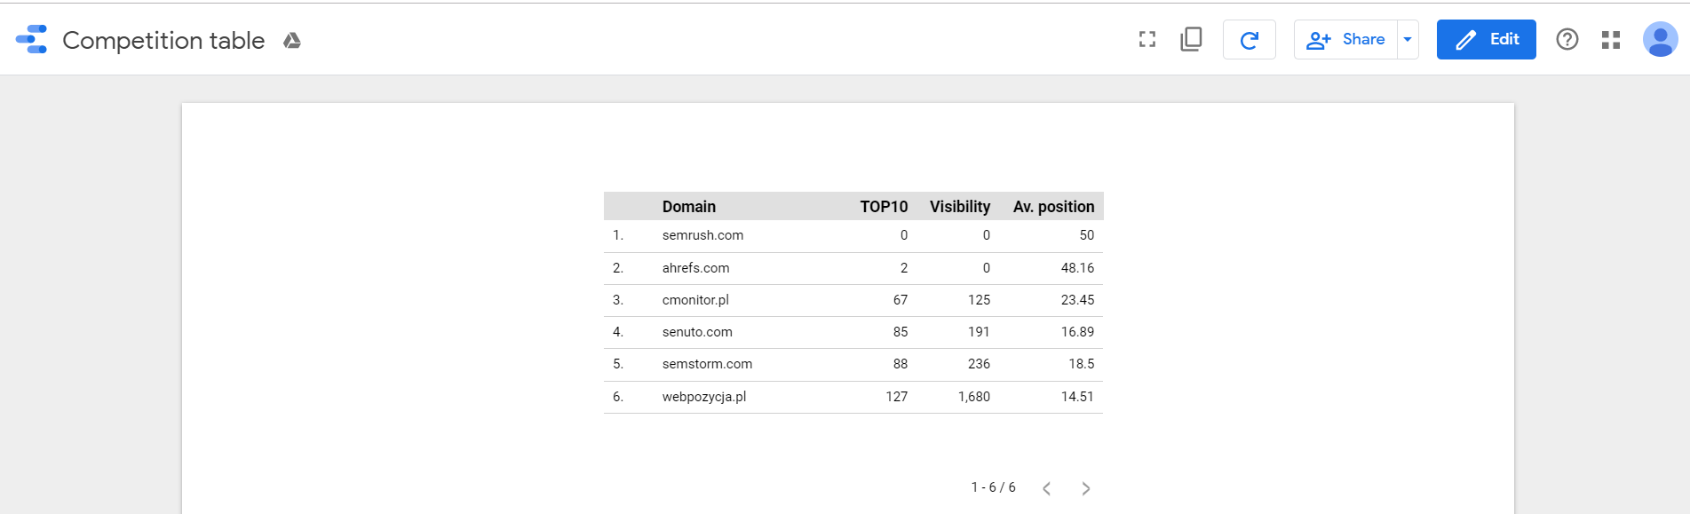Go to next table page
The image size is (1690, 514).
[x=1085, y=488]
